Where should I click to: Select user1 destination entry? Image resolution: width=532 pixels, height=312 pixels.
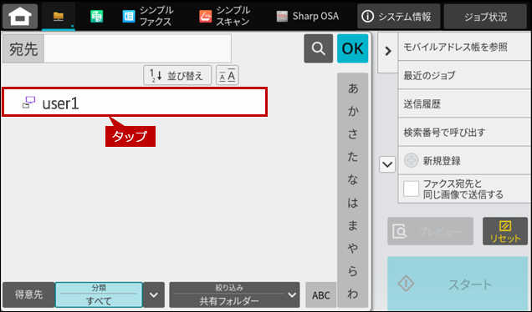coord(135,102)
